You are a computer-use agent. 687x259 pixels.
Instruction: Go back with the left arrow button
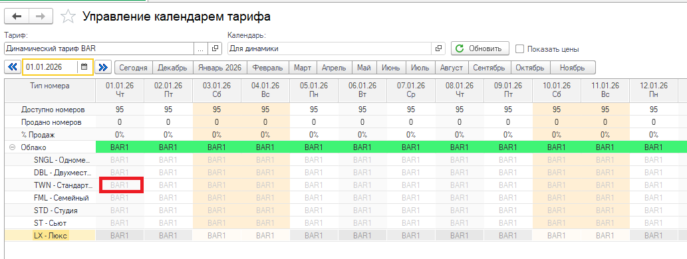coord(17,16)
